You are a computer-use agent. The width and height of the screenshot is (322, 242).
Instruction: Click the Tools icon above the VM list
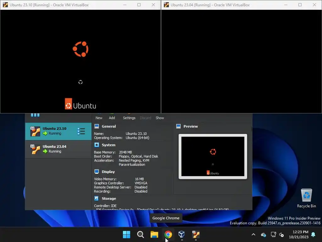coord(35,115)
